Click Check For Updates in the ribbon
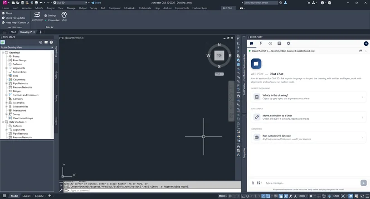 [13, 18]
